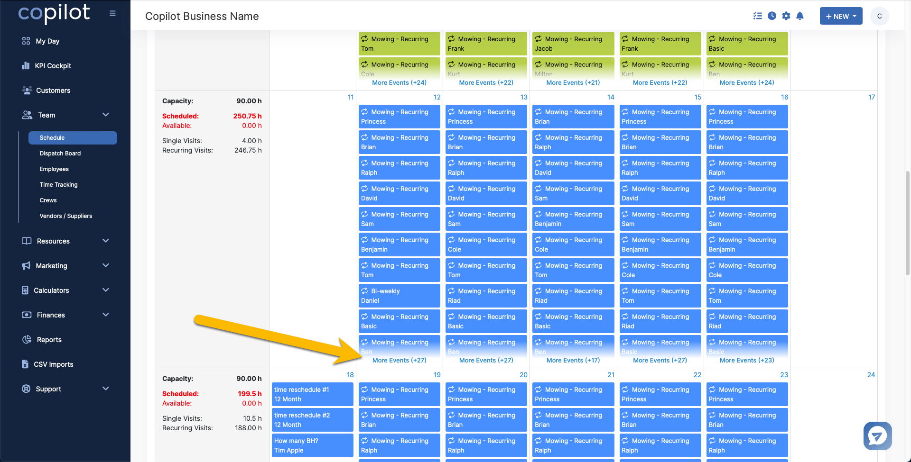The width and height of the screenshot is (911, 462).
Task: Open the + NEW dropdown button
Action: pos(841,16)
